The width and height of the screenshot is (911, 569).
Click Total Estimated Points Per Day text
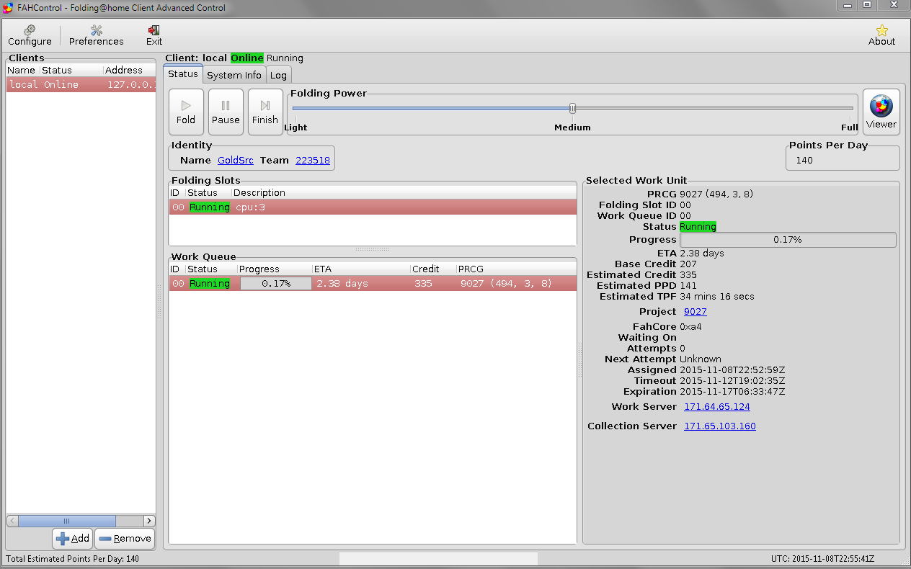(72, 559)
